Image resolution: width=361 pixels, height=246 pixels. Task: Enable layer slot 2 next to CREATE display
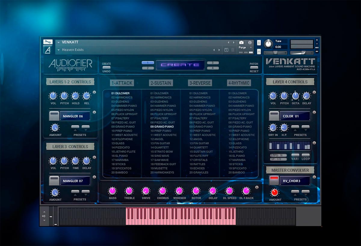coord(148,68)
